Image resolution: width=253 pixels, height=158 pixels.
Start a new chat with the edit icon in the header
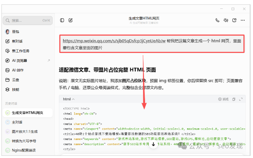pyautogui.click(x=70, y=20)
